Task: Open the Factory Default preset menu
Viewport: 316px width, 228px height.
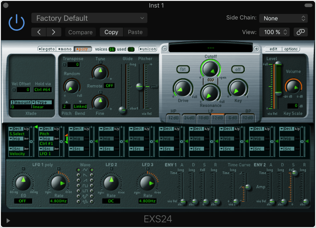Action: [89, 18]
